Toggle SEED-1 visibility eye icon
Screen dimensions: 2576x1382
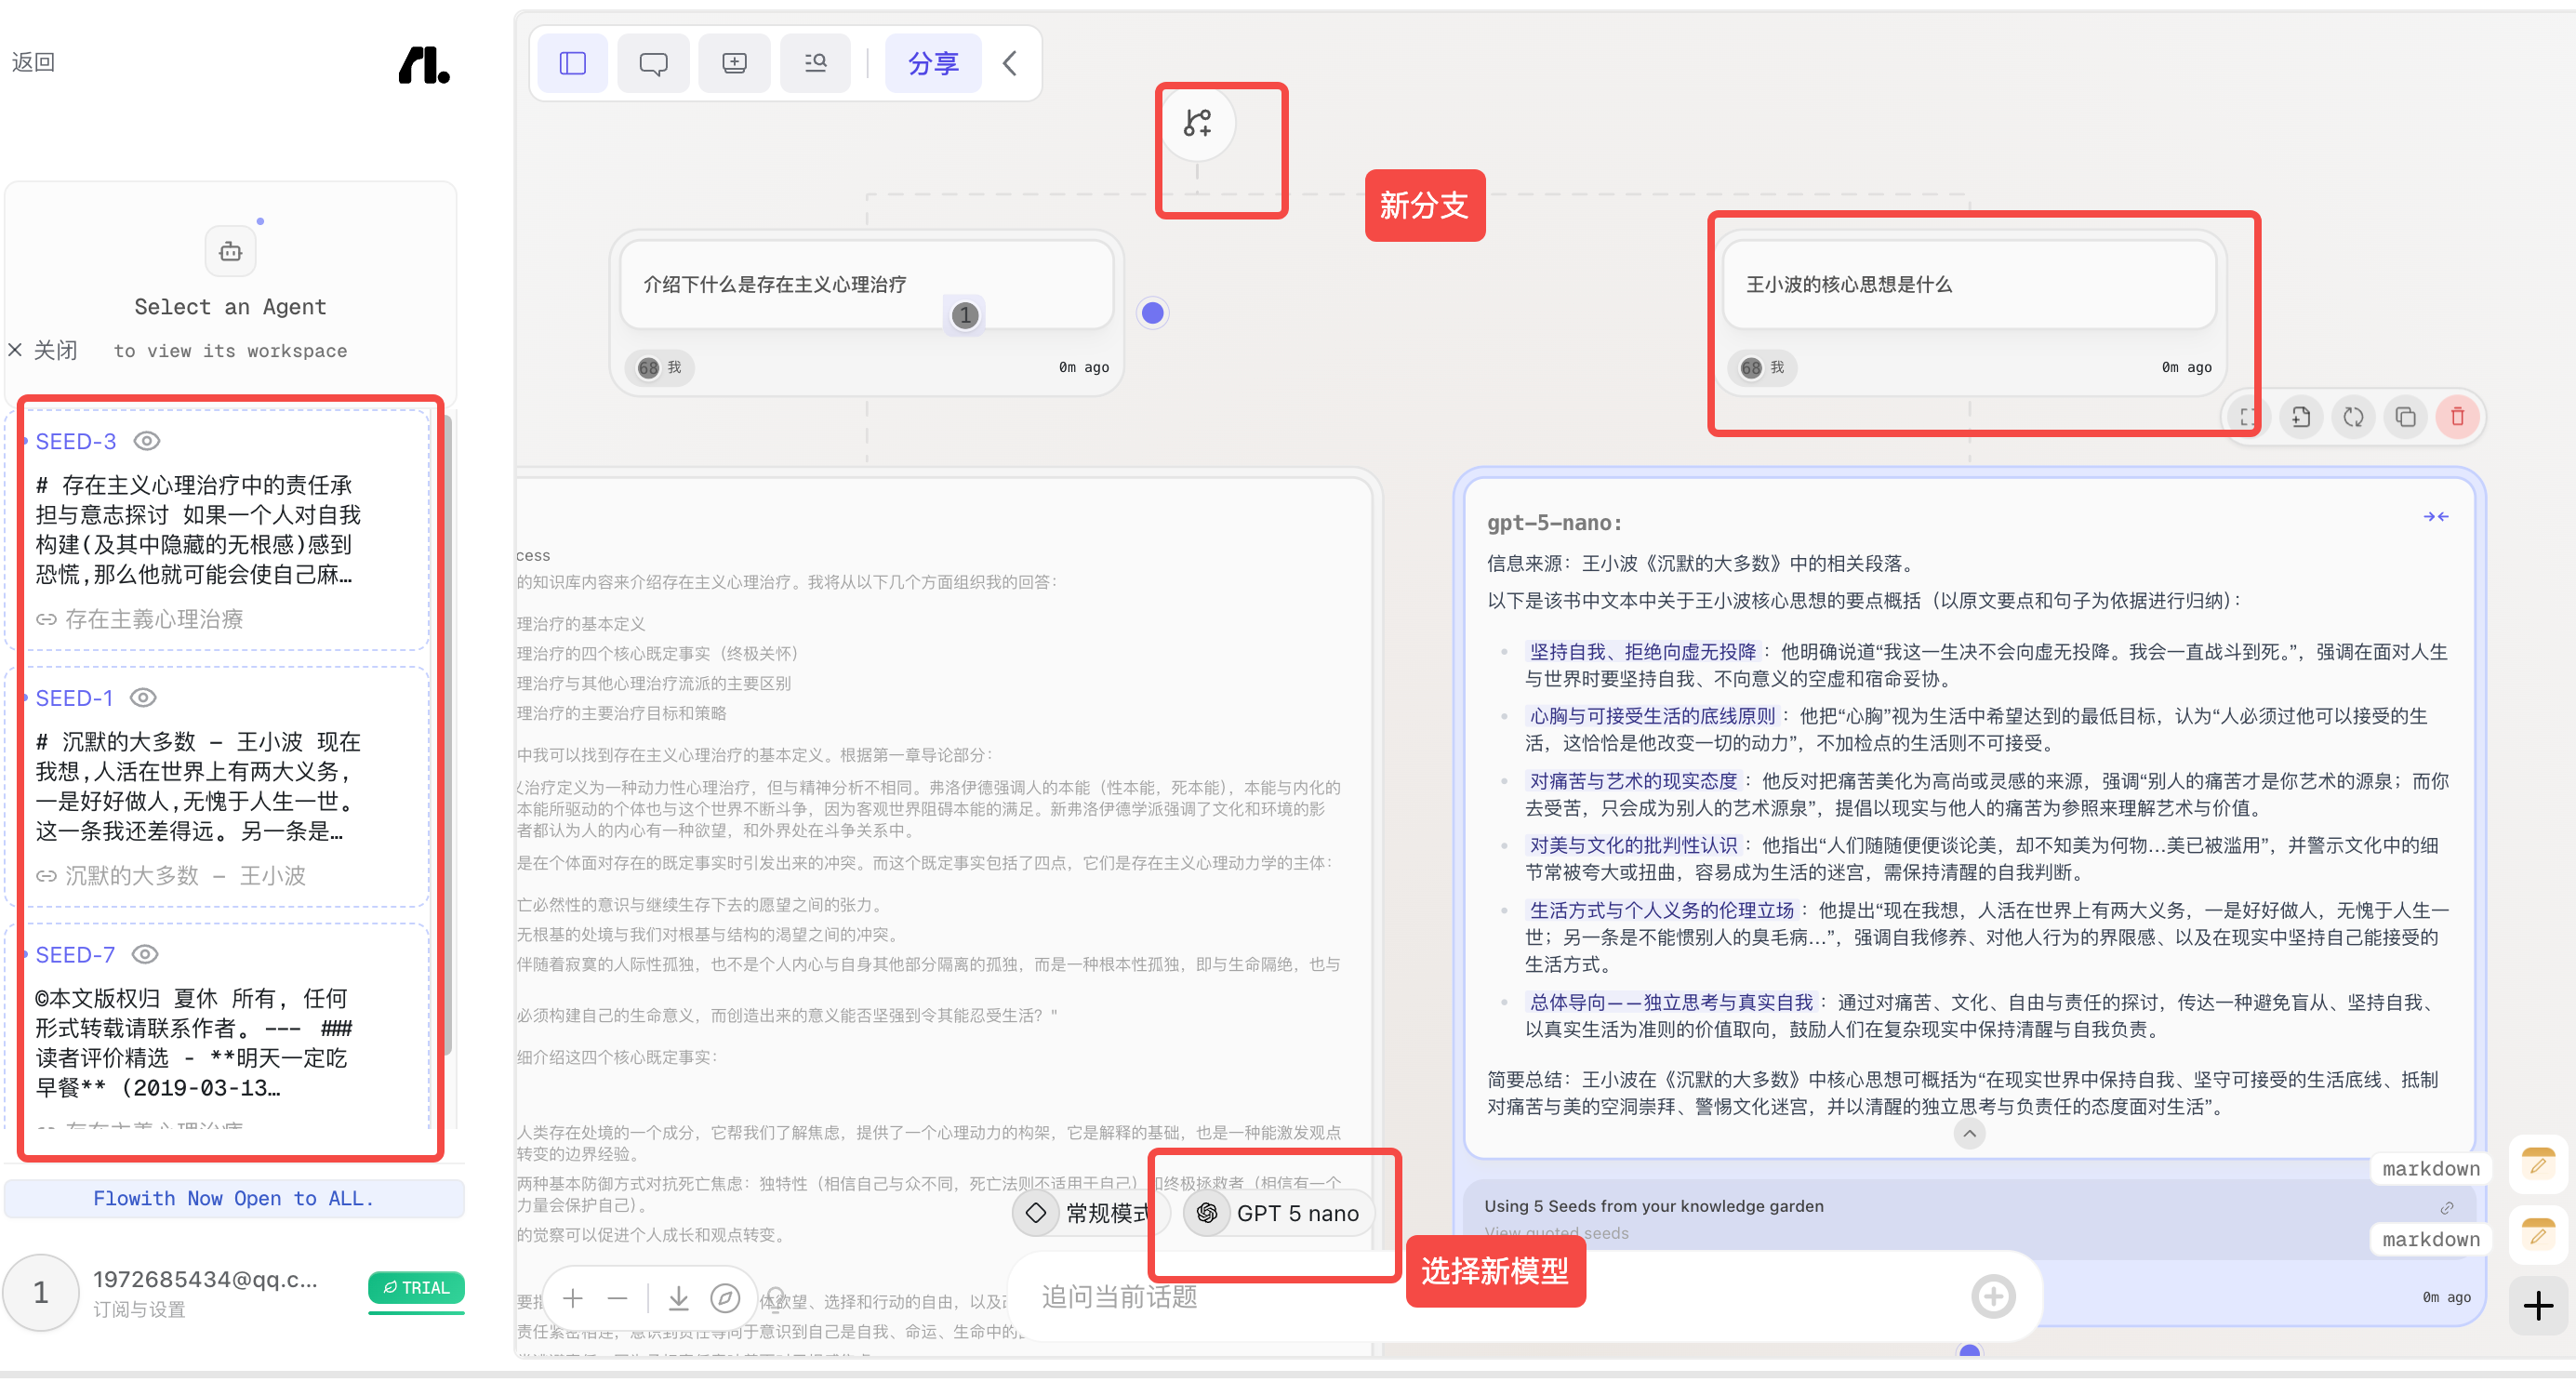(144, 699)
